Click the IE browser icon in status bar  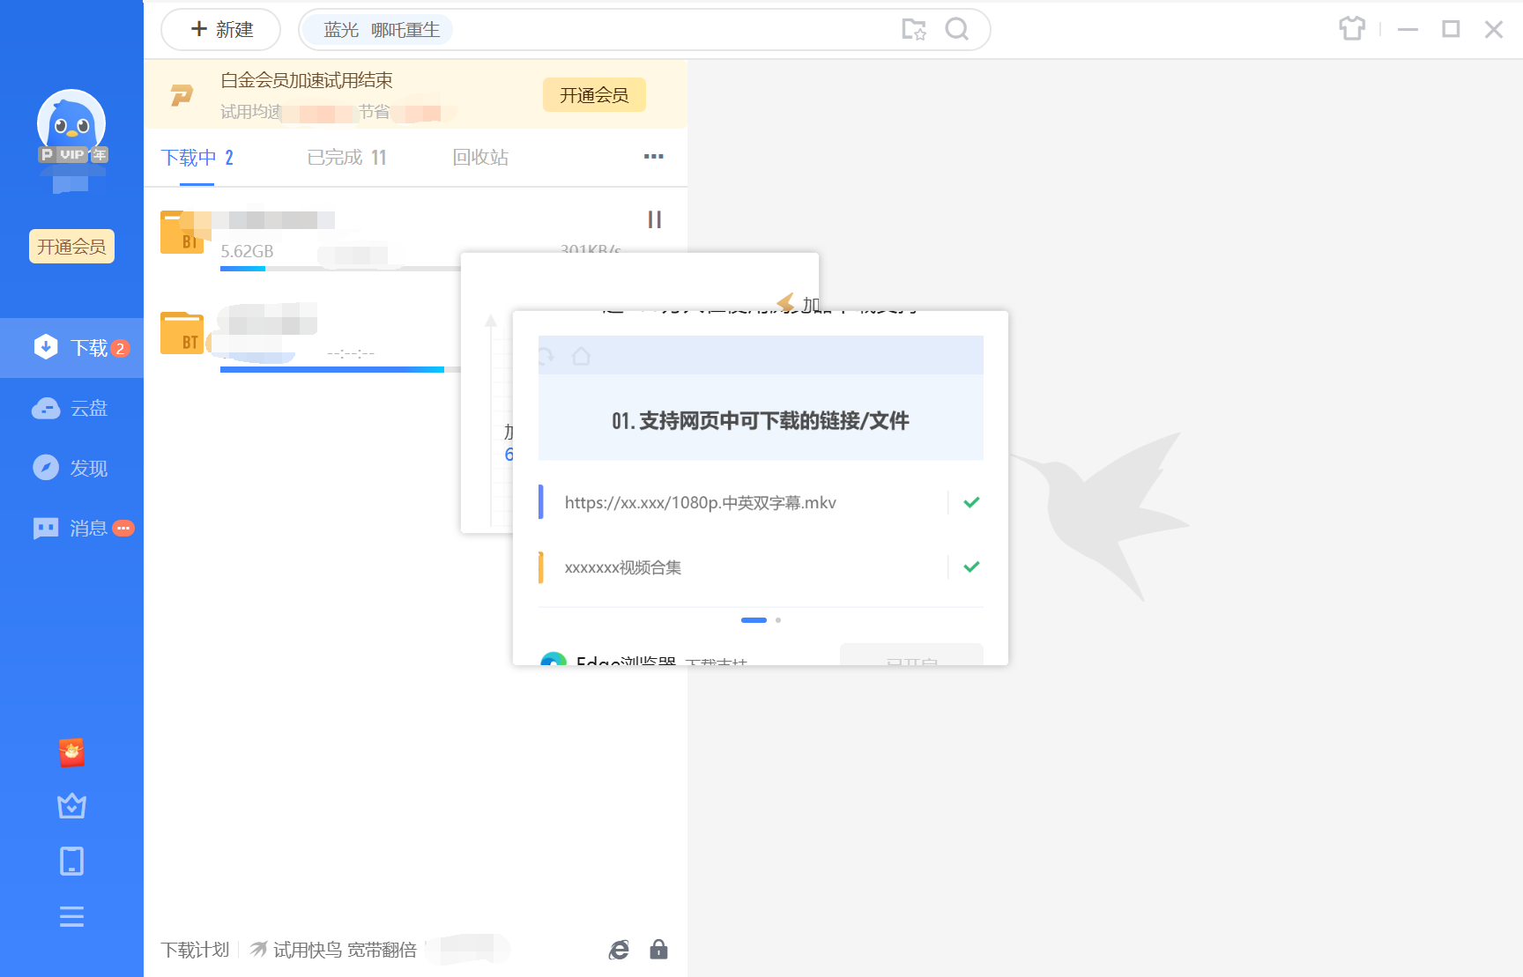619,950
